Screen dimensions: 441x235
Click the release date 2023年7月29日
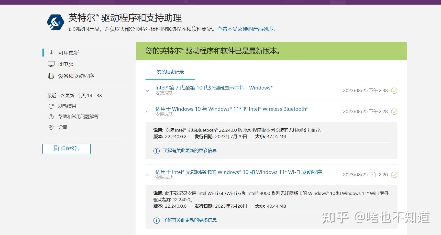tap(231, 137)
